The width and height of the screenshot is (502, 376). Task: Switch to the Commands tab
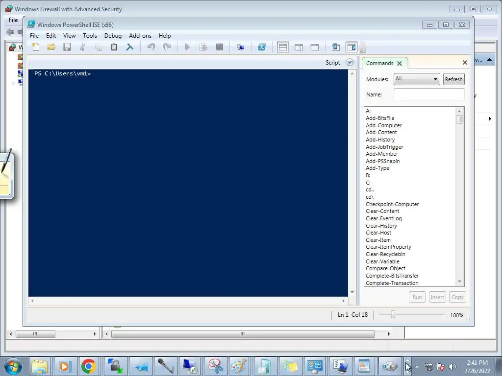tap(380, 63)
